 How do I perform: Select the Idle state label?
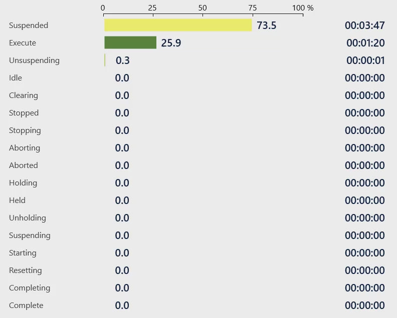16,78
